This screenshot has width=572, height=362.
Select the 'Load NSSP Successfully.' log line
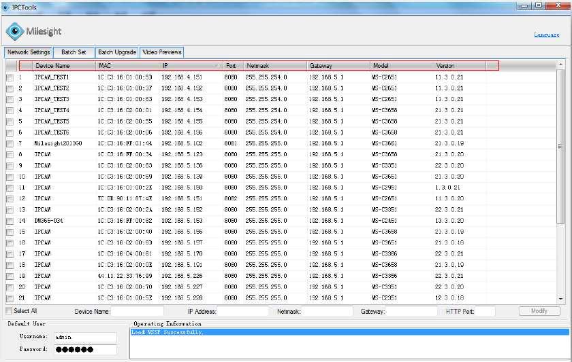(349, 332)
